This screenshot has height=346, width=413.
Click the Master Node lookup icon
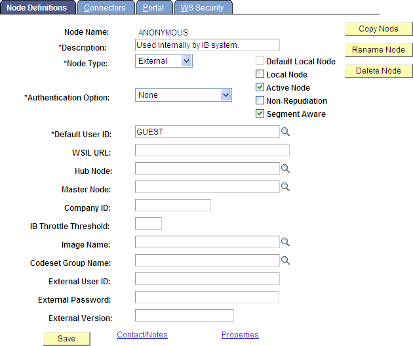tap(285, 187)
